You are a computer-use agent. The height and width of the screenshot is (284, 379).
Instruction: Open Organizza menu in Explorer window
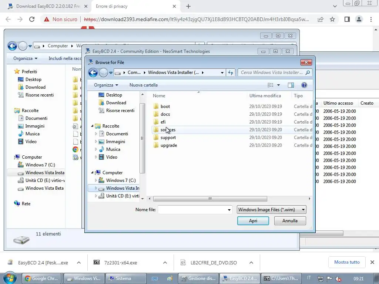coord(25,58)
